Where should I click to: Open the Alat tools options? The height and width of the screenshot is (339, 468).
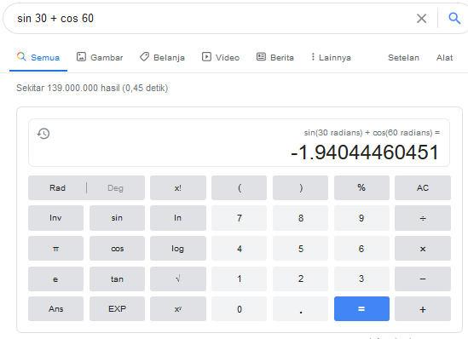(444, 57)
